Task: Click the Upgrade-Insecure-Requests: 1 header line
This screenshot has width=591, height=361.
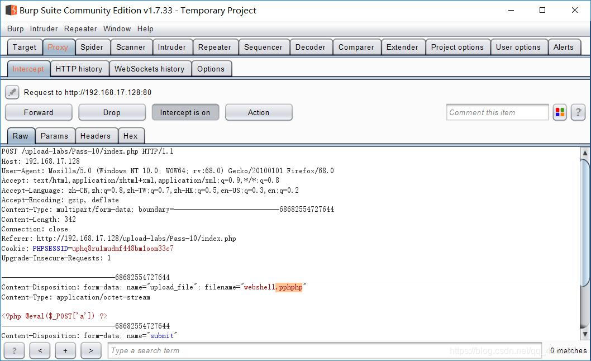Action: tap(56, 258)
